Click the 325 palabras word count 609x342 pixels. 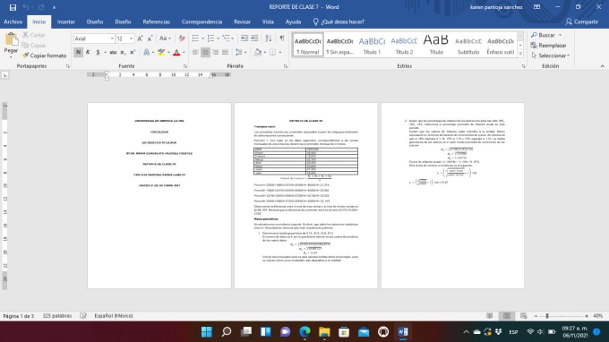pos(57,316)
